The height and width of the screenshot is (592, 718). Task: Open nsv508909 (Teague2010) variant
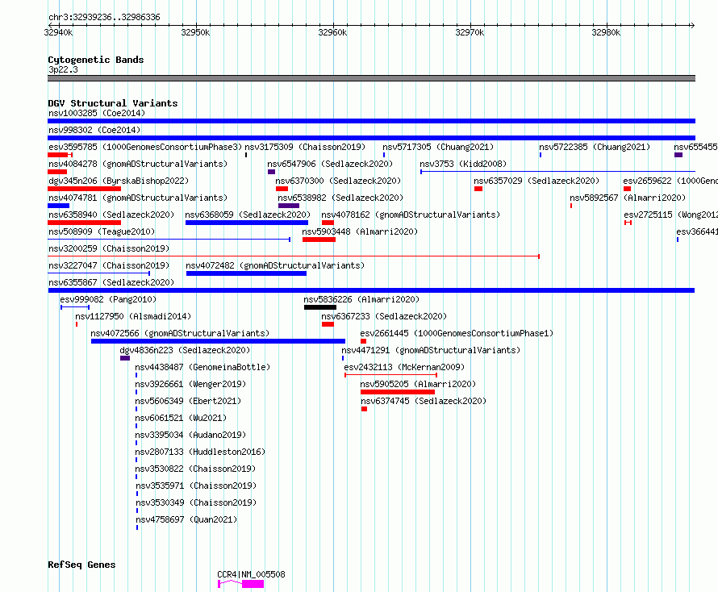coord(102,231)
